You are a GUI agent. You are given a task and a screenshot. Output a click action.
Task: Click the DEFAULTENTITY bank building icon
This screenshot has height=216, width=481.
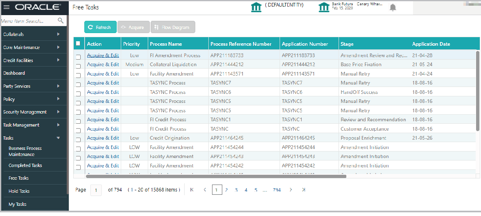pos(256,7)
